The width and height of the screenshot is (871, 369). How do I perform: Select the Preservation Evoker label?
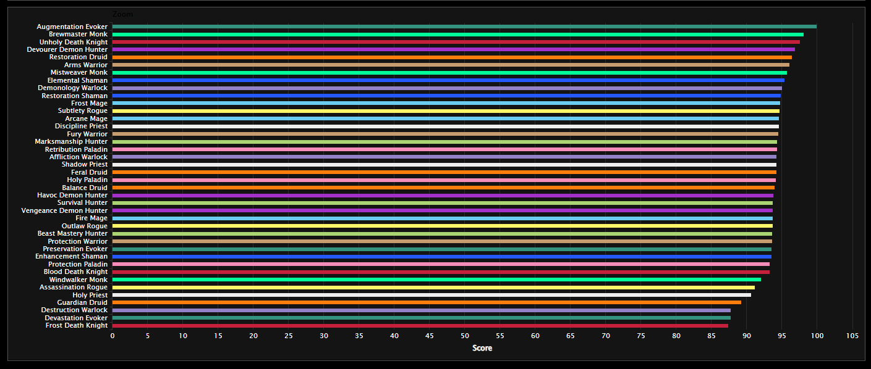click(75, 249)
